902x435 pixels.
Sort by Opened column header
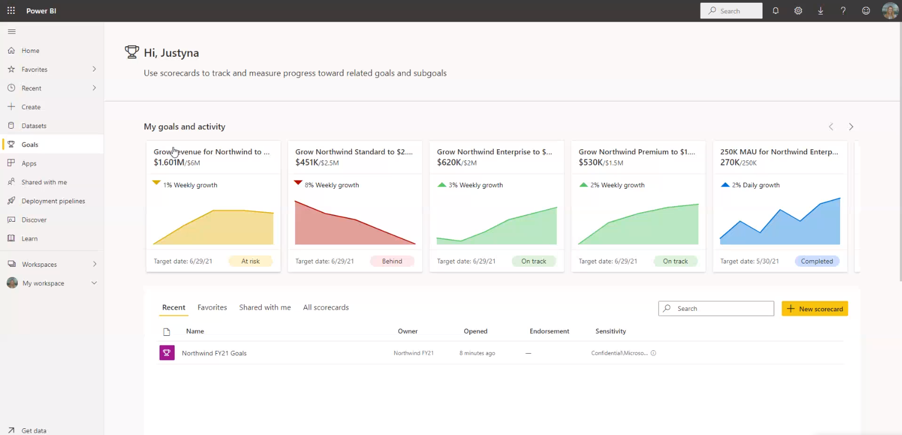point(476,331)
